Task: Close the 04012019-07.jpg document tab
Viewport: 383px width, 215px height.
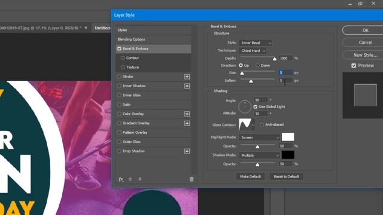Action: pyautogui.click(x=86, y=28)
